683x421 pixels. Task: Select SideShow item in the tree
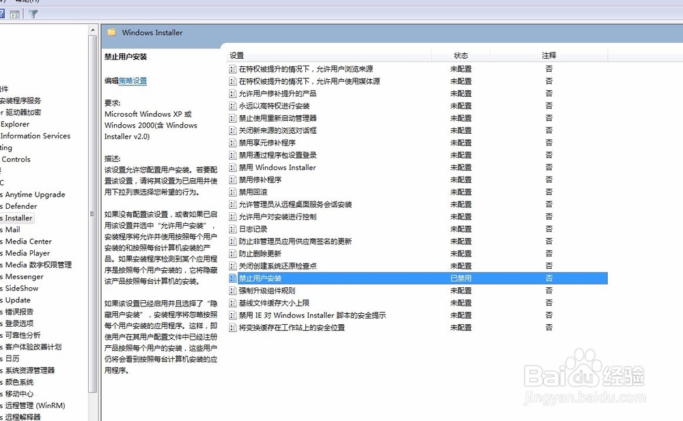coord(21,288)
